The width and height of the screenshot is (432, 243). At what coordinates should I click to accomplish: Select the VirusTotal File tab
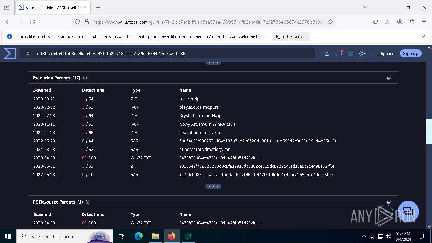point(52,7)
